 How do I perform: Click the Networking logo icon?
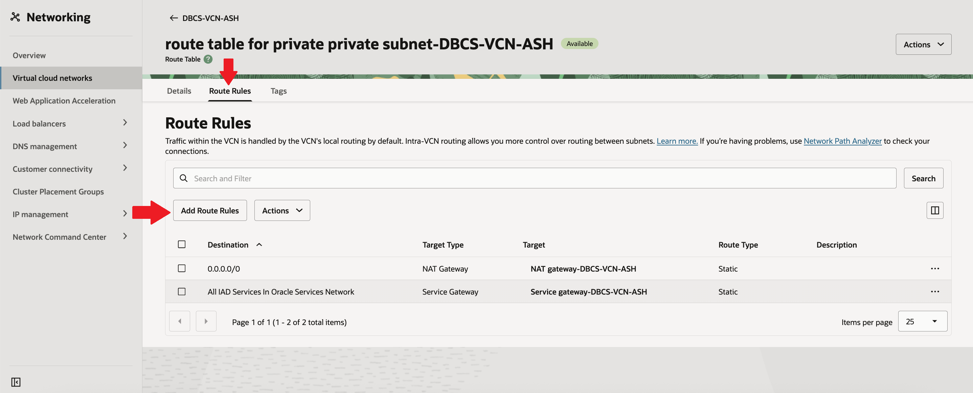click(x=15, y=17)
